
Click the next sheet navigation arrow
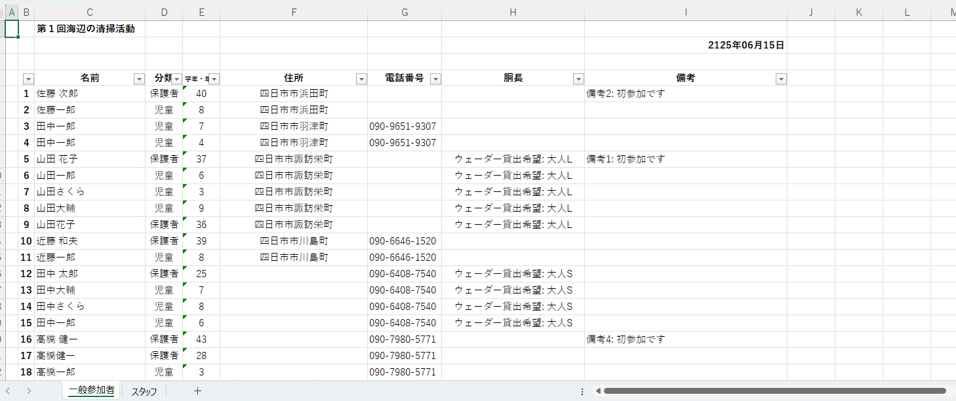(29, 391)
